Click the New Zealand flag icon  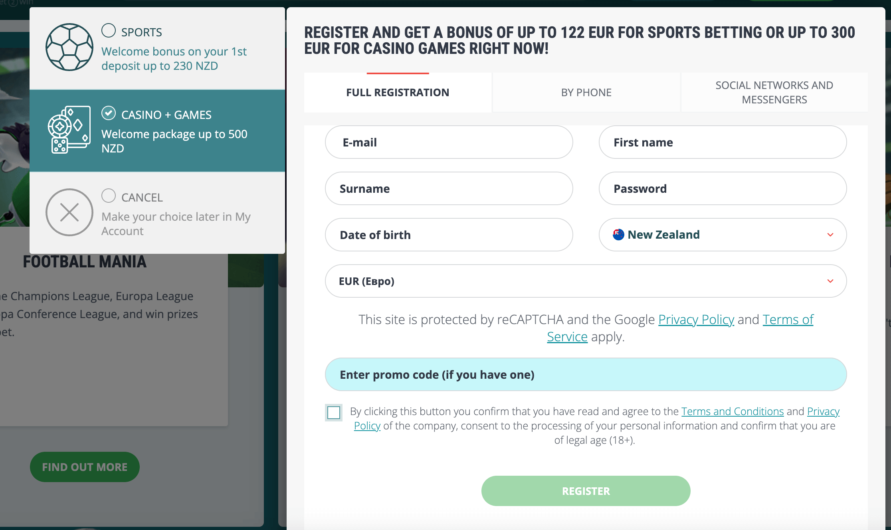pyautogui.click(x=618, y=235)
